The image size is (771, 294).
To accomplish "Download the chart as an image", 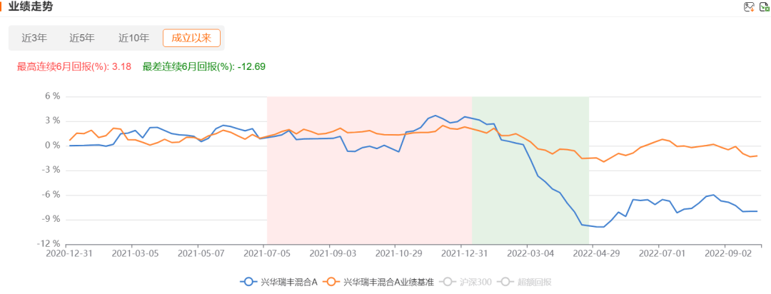I will (x=749, y=7).
